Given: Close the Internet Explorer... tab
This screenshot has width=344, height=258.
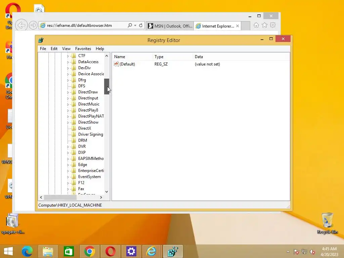Looking at the screenshot, I should point(238,26).
